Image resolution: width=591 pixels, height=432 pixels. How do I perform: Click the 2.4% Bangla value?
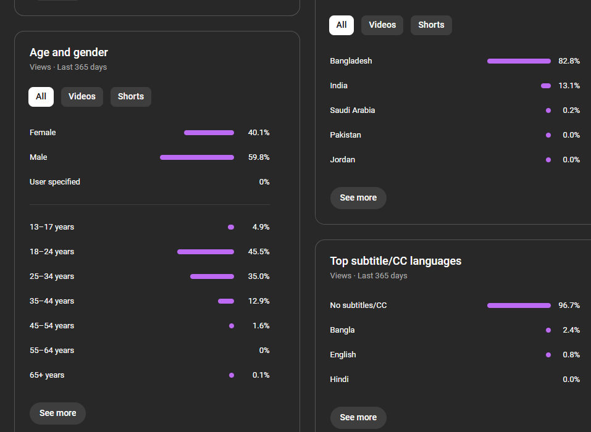point(571,330)
